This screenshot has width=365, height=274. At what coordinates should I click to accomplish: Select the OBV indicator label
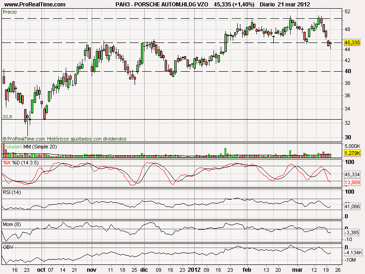tap(8, 247)
